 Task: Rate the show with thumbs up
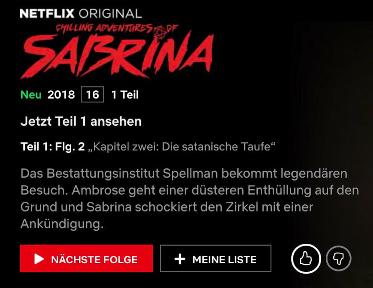tap(306, 258)
